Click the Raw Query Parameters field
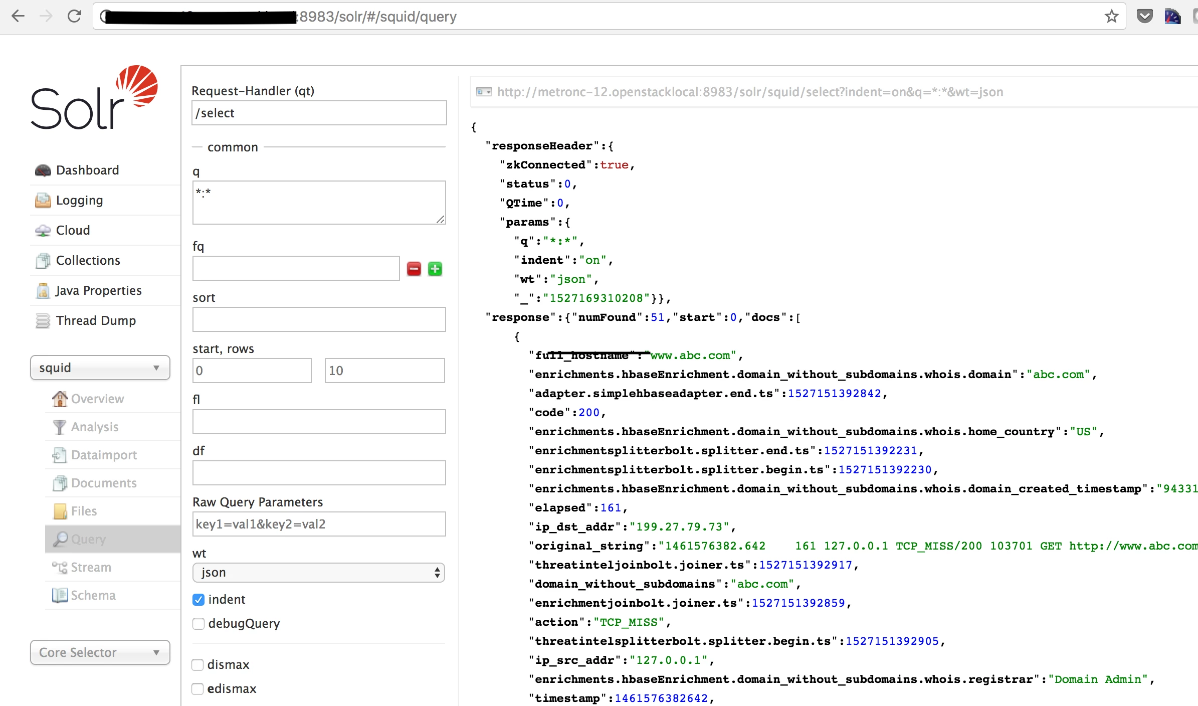Screen dimensions: 1198x706 click(x=319, y=524)
